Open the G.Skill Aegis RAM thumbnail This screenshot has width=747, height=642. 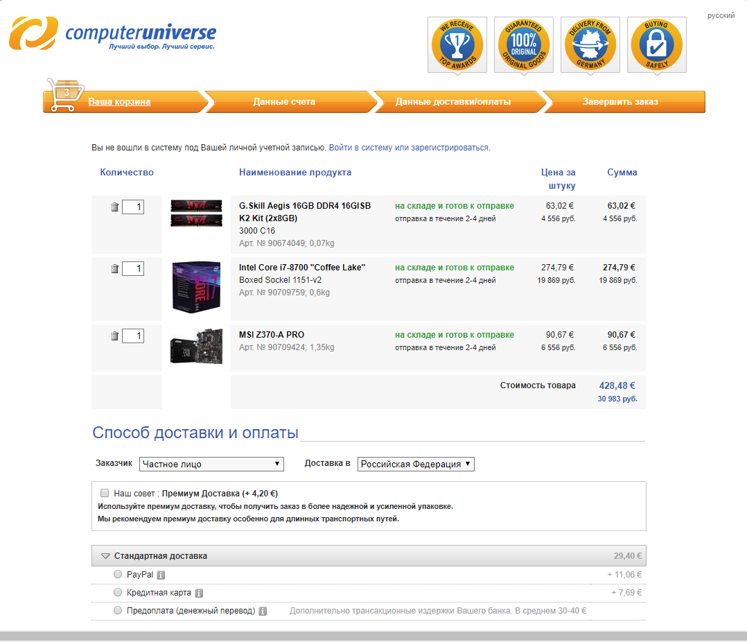196,213
